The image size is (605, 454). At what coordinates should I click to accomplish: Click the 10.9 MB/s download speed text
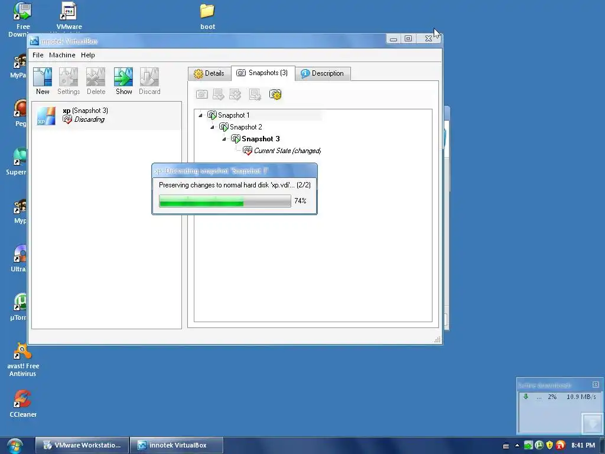(x=581, y=397)
